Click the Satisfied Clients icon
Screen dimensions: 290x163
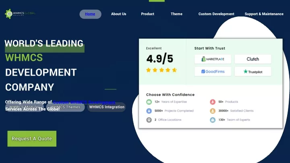[213, 111]
